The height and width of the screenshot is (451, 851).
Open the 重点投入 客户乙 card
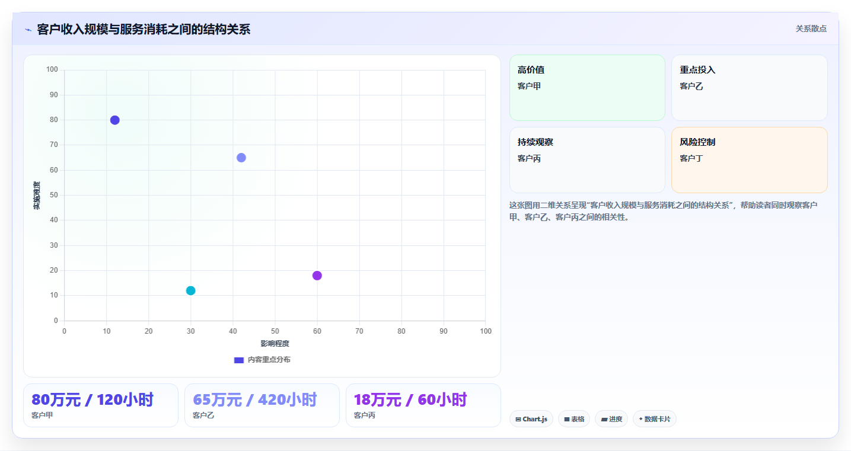[749, 88]
